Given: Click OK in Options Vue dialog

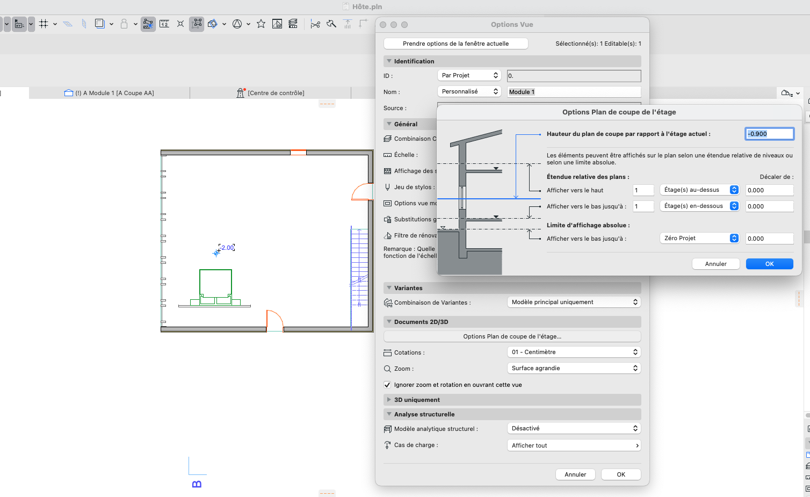Looking at the screenshot, I should (x=621, y=474).
